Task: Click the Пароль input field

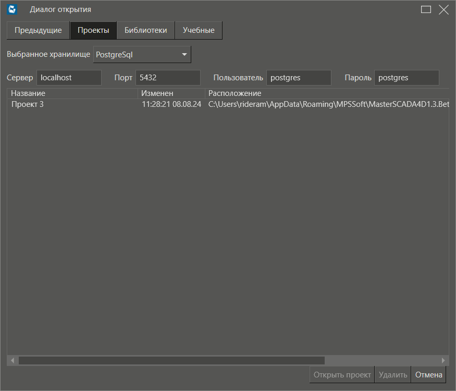Action: 406,77
